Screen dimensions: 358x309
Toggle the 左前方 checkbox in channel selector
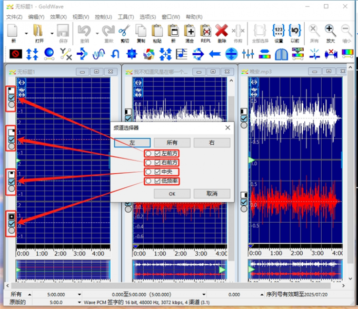point(157,154)
